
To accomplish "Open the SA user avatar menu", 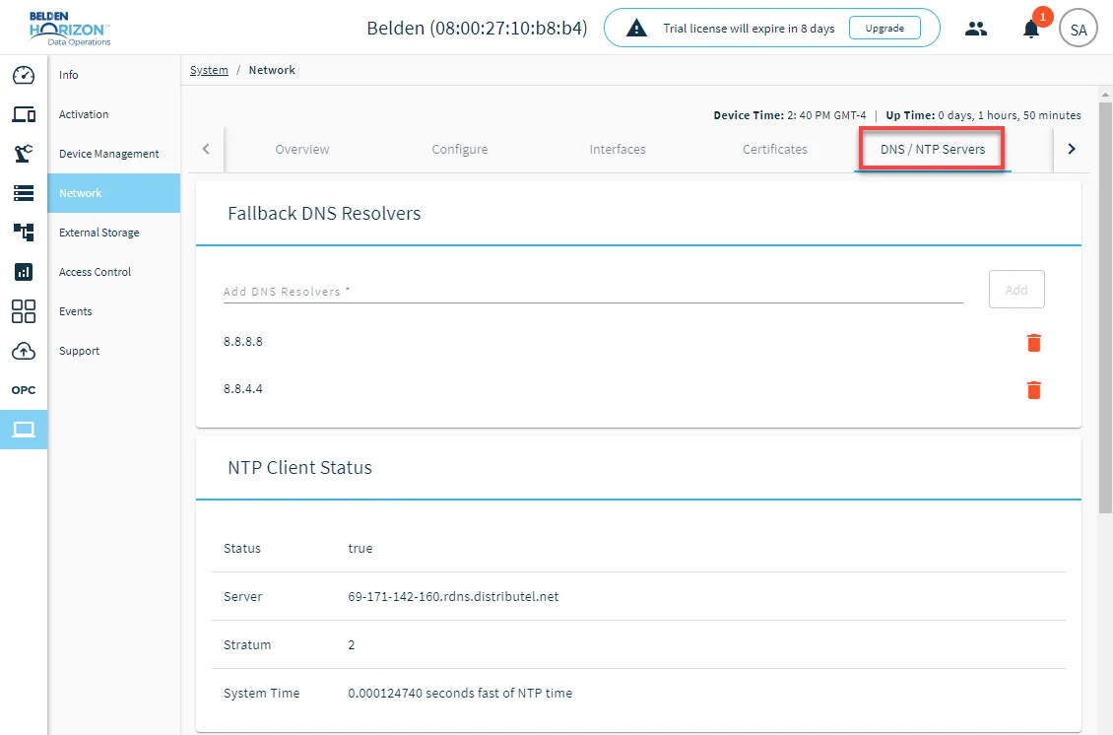I will pyautogui.click(x=1079, y=30).
